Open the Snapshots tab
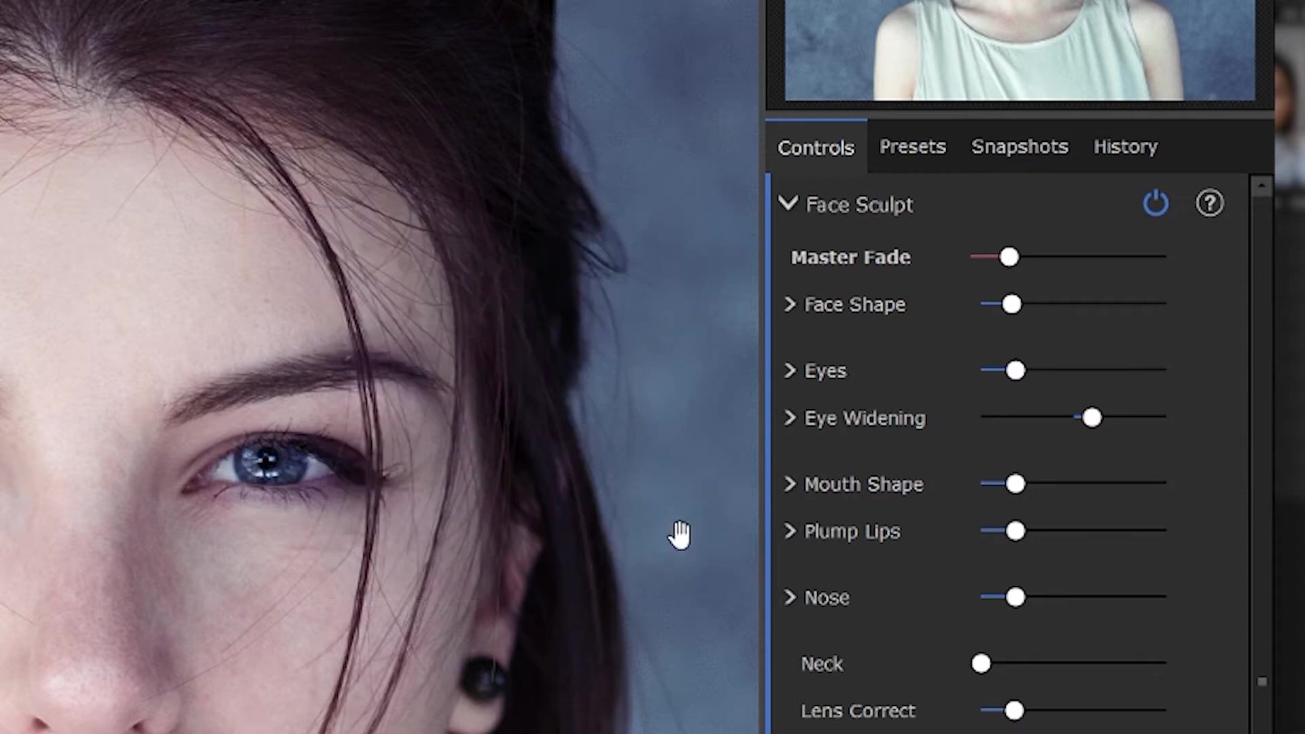The image size is (1305, 734). [1020, 147]
